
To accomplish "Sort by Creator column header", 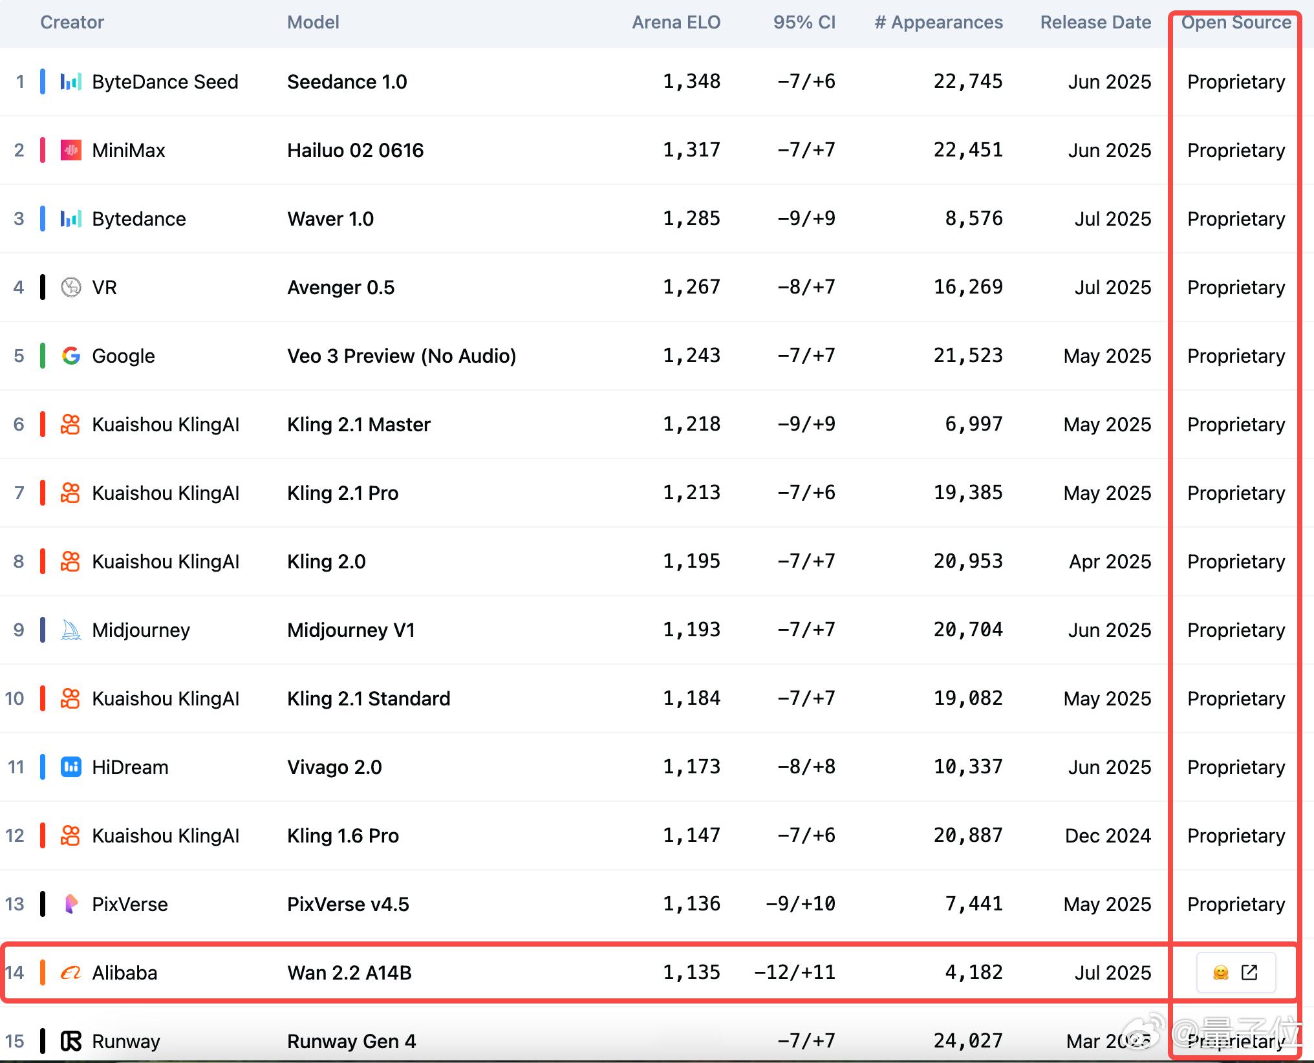I will 72,23.
